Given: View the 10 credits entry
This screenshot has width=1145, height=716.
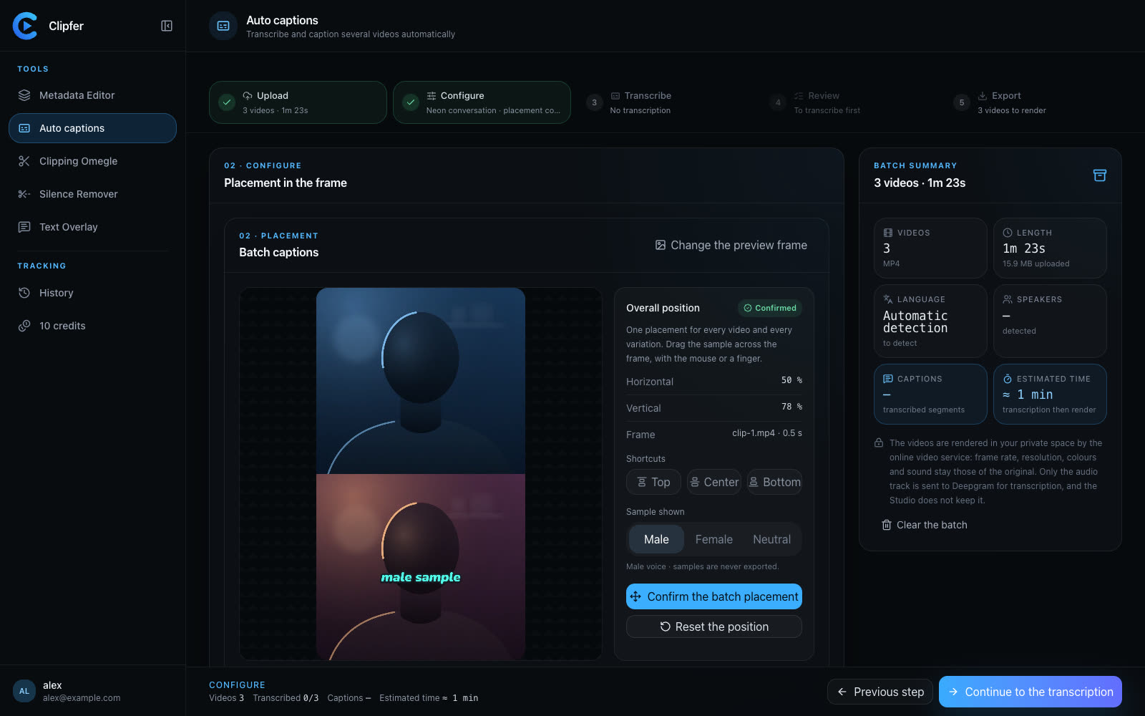Looking at the screenshot, I should [92, 326].
